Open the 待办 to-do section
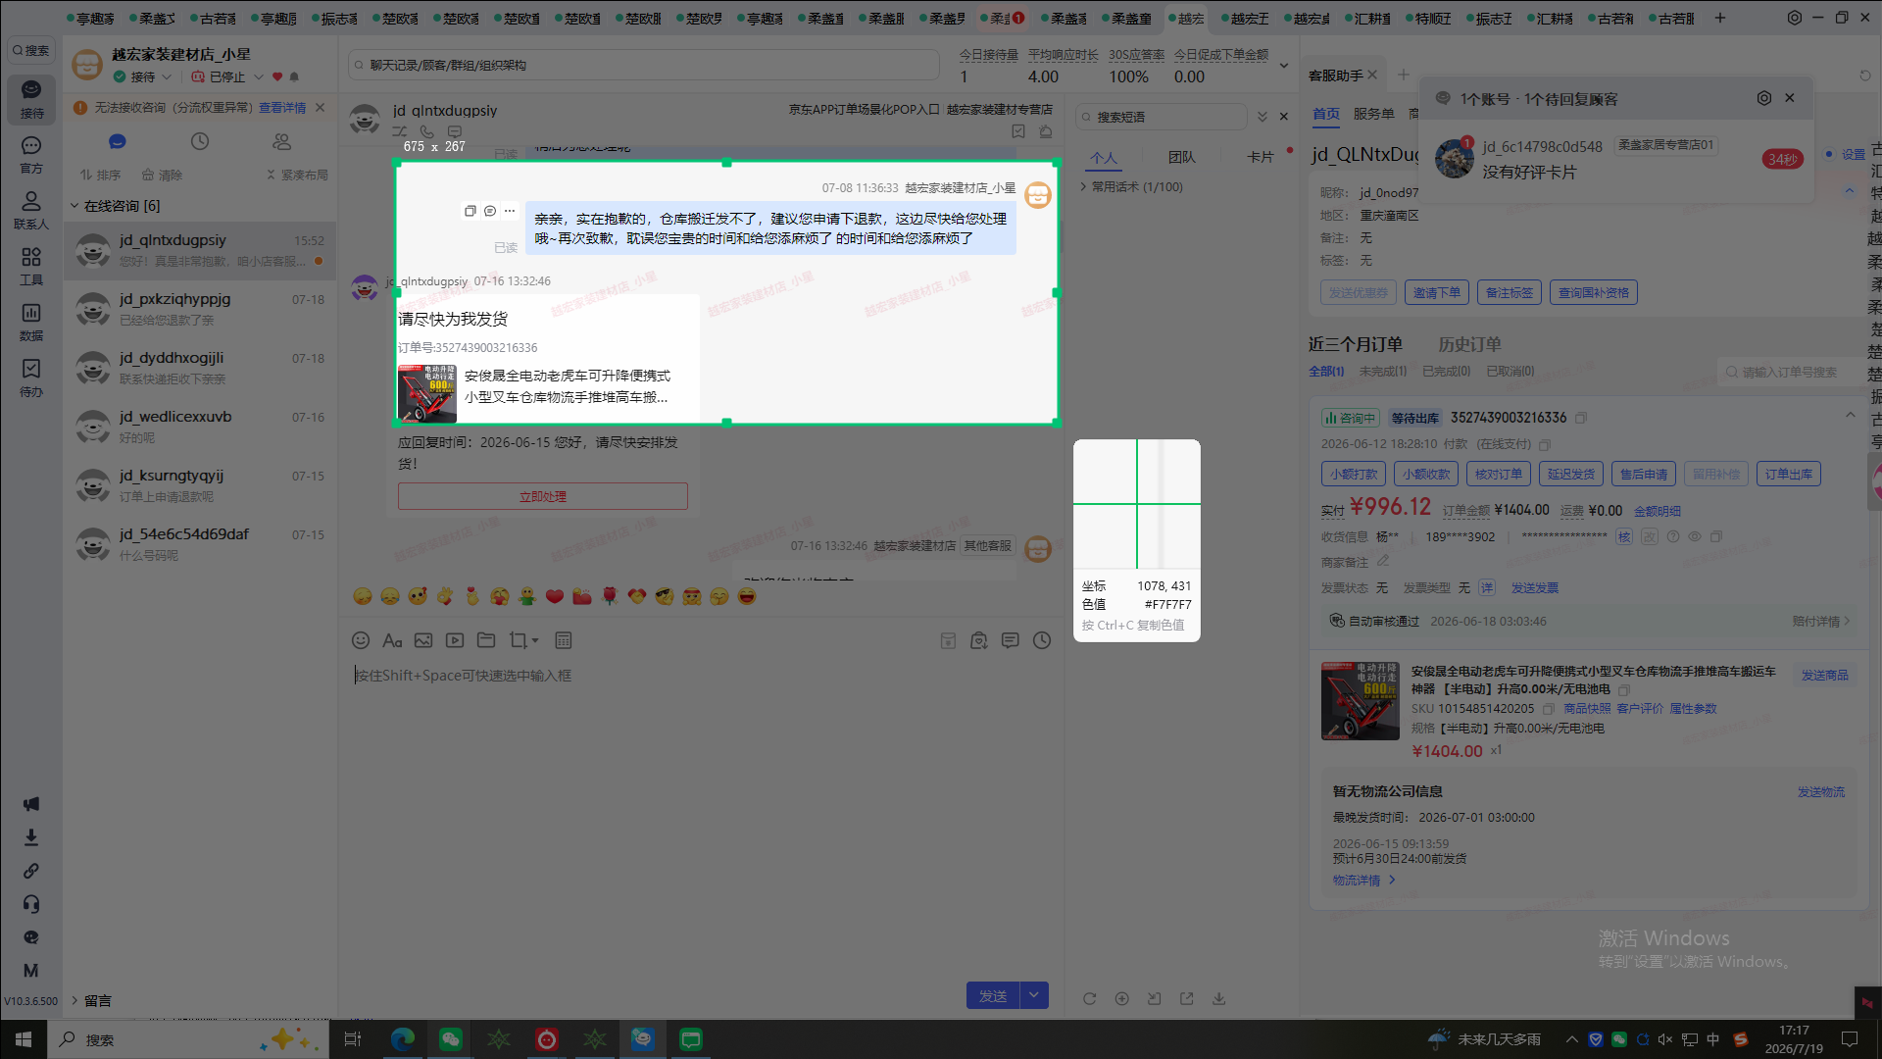This screenshot has height=1059, width=1882. pyautogui.click(x=31, y=378)
